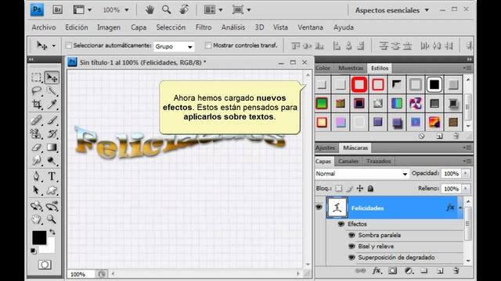The width and height of the screenshot is (501, 281).
Task: Select the Clone Stamp tool
Action: [x=37, y=133]
